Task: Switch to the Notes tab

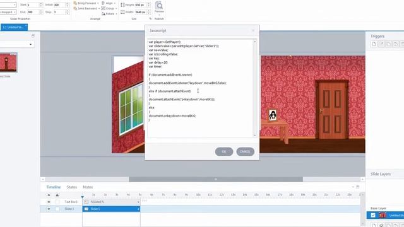Action: tap(88, 187)
